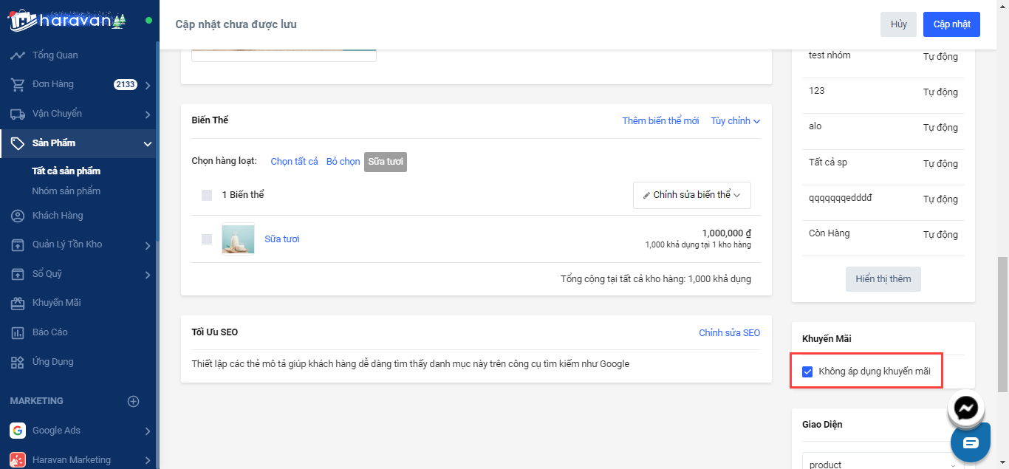This screenshot has height=469, width=1009.
Task: Click the Khách Hàng person icon
Action: coord(18,216)
